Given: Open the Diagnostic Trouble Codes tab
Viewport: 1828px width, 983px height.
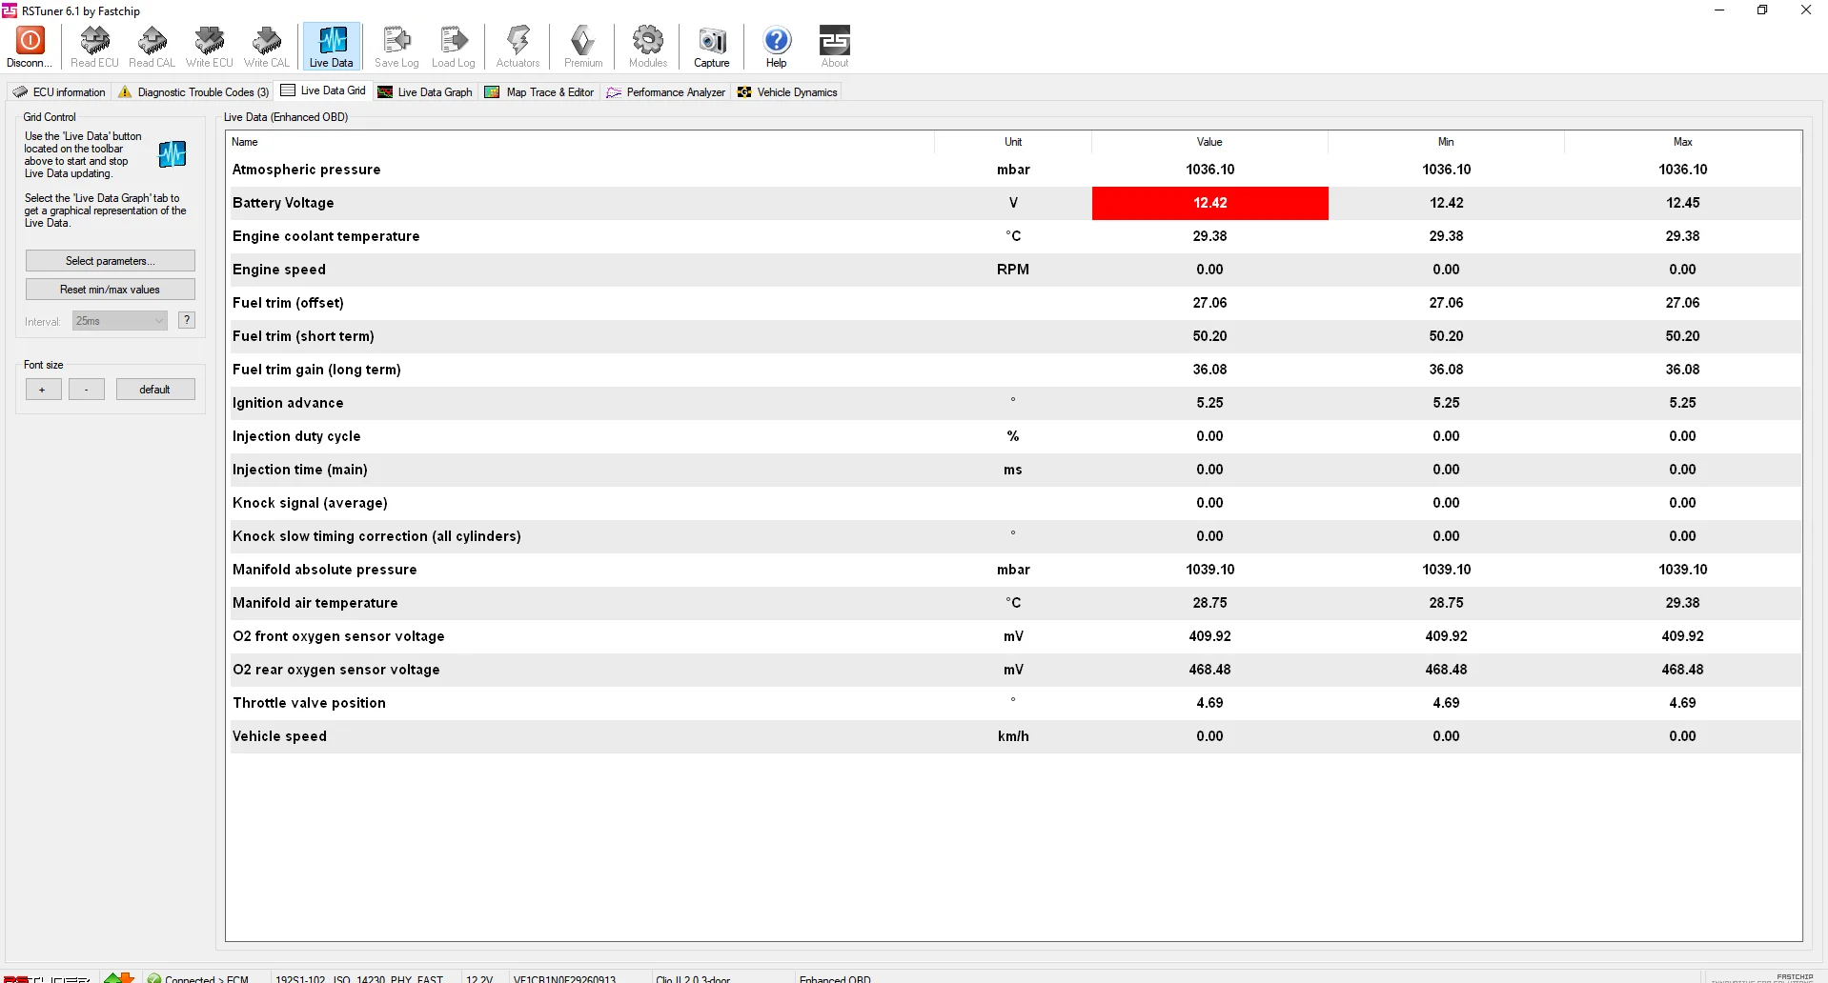Looking at the screenshot, I should [193, 92].
